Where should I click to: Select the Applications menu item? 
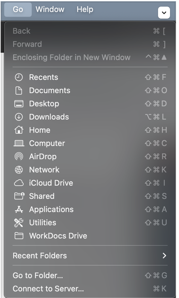click(x=90, y=209)
